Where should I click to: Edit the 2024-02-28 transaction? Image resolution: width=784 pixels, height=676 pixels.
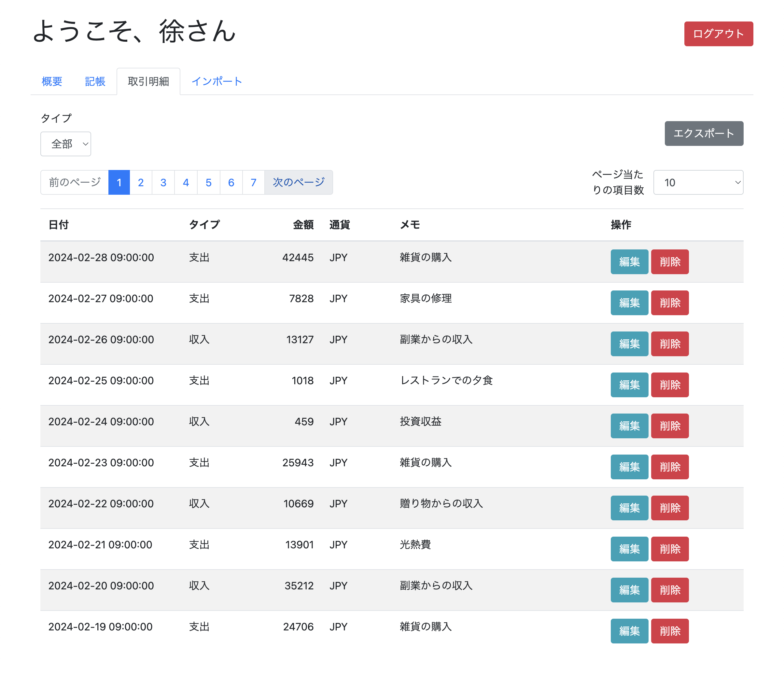[629, 261]
